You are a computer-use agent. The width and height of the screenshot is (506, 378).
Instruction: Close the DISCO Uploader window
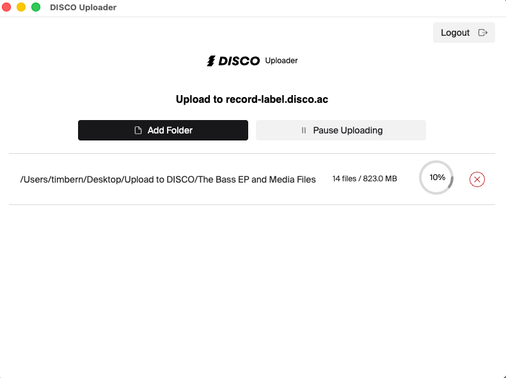6,7
